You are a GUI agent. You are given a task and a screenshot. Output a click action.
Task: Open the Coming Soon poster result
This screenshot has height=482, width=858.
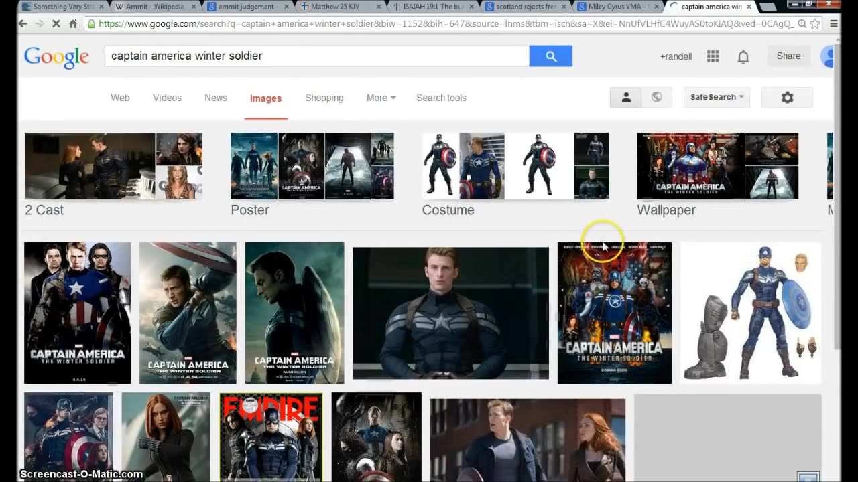click(x=614, y=313)
